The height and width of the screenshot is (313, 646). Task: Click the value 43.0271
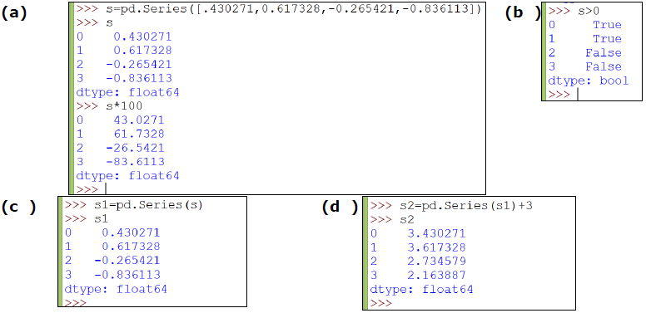[x=139, y=120]
